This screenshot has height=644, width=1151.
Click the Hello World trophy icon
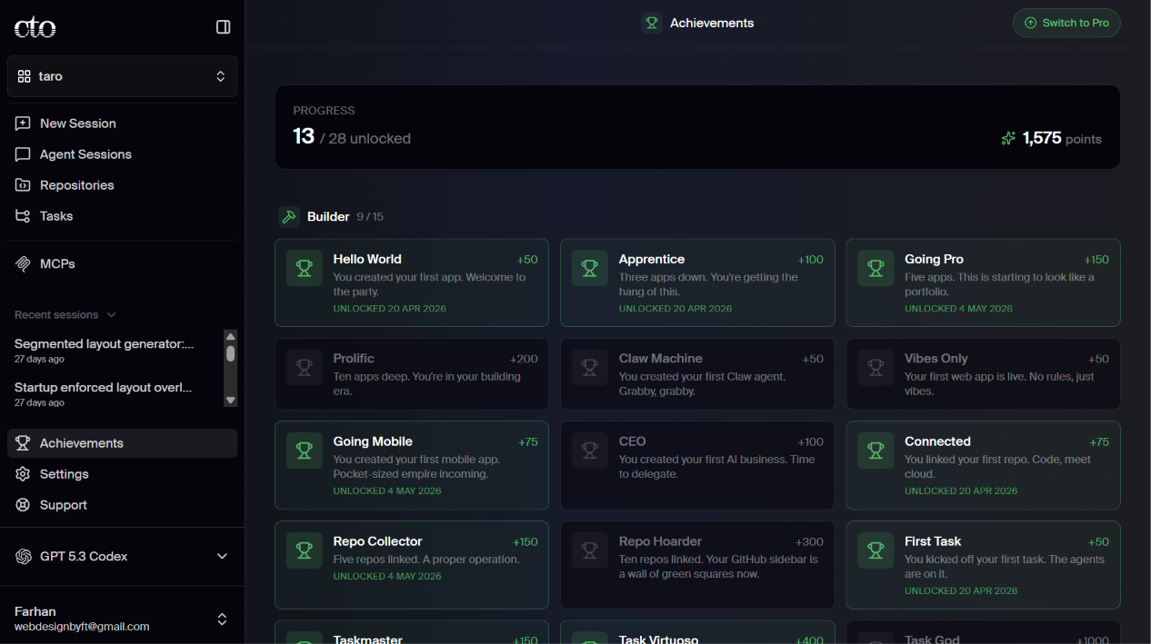pyautogui.click(x=305, y=268)
